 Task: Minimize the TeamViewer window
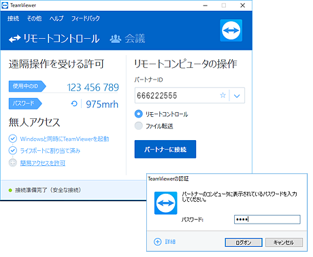[205, 5]
